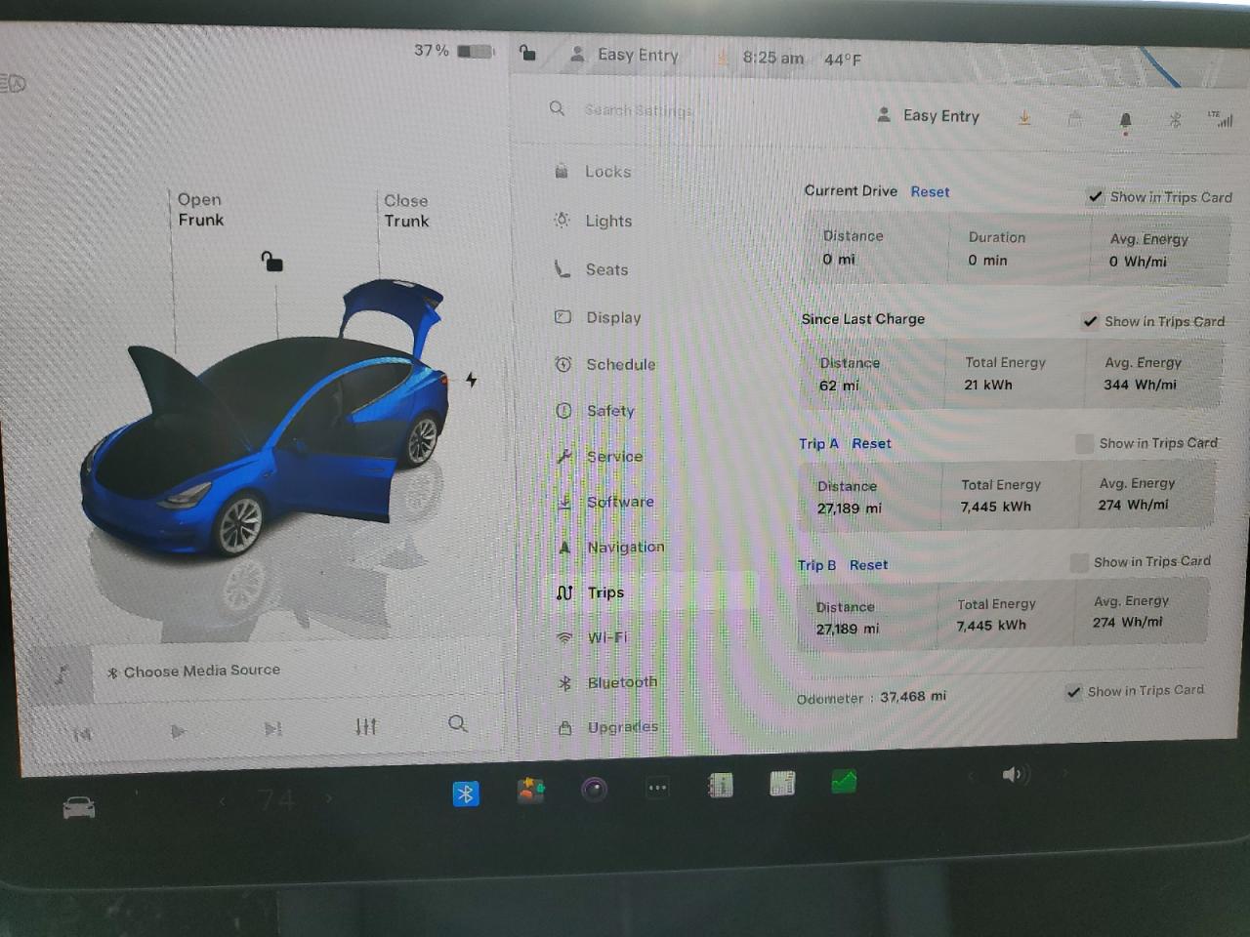Viewport: 1250px width, 937px height.
Task: Open the colorful app icon beside Bluetooth app
Action: coord(530,790)
